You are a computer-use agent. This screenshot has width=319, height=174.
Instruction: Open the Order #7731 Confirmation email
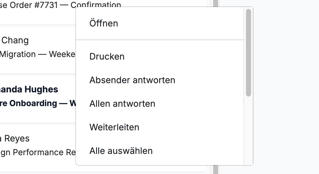click(60, 5)
